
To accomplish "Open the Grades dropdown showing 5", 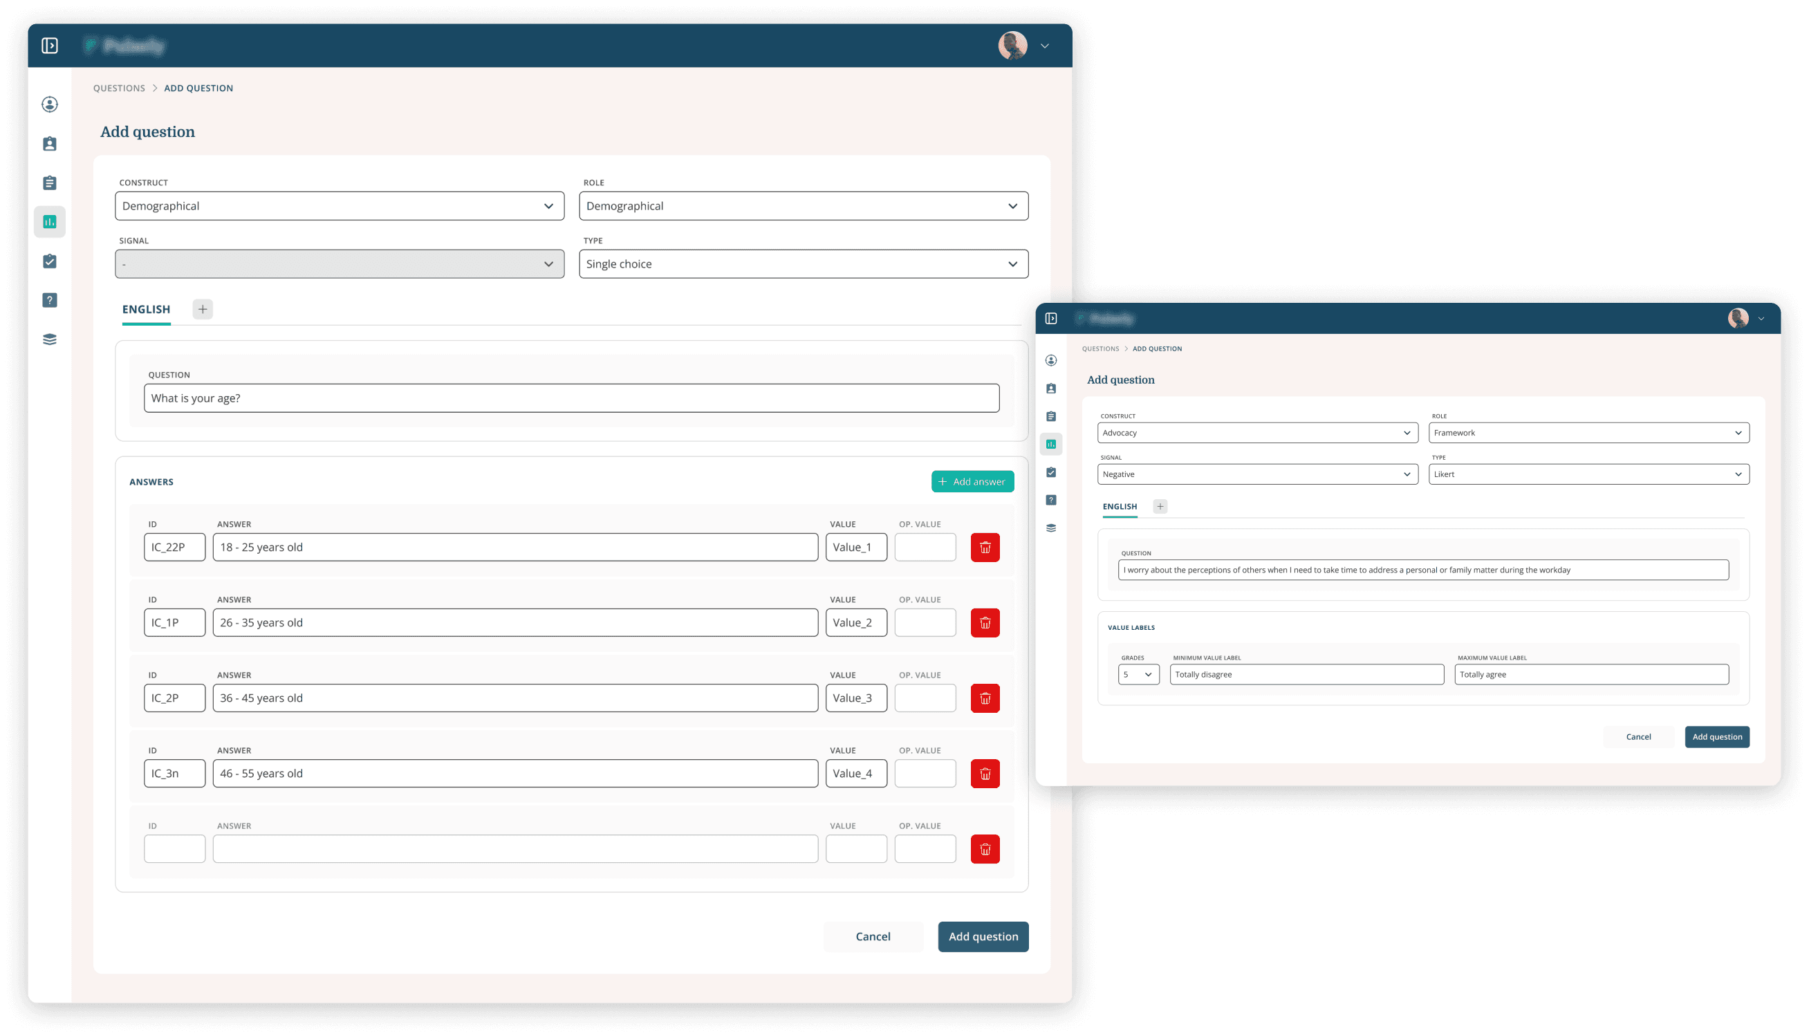I will point(1138,675).
